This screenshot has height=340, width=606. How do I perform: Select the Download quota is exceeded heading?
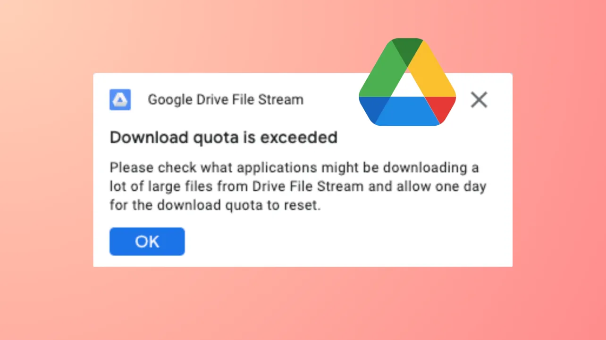223,138
